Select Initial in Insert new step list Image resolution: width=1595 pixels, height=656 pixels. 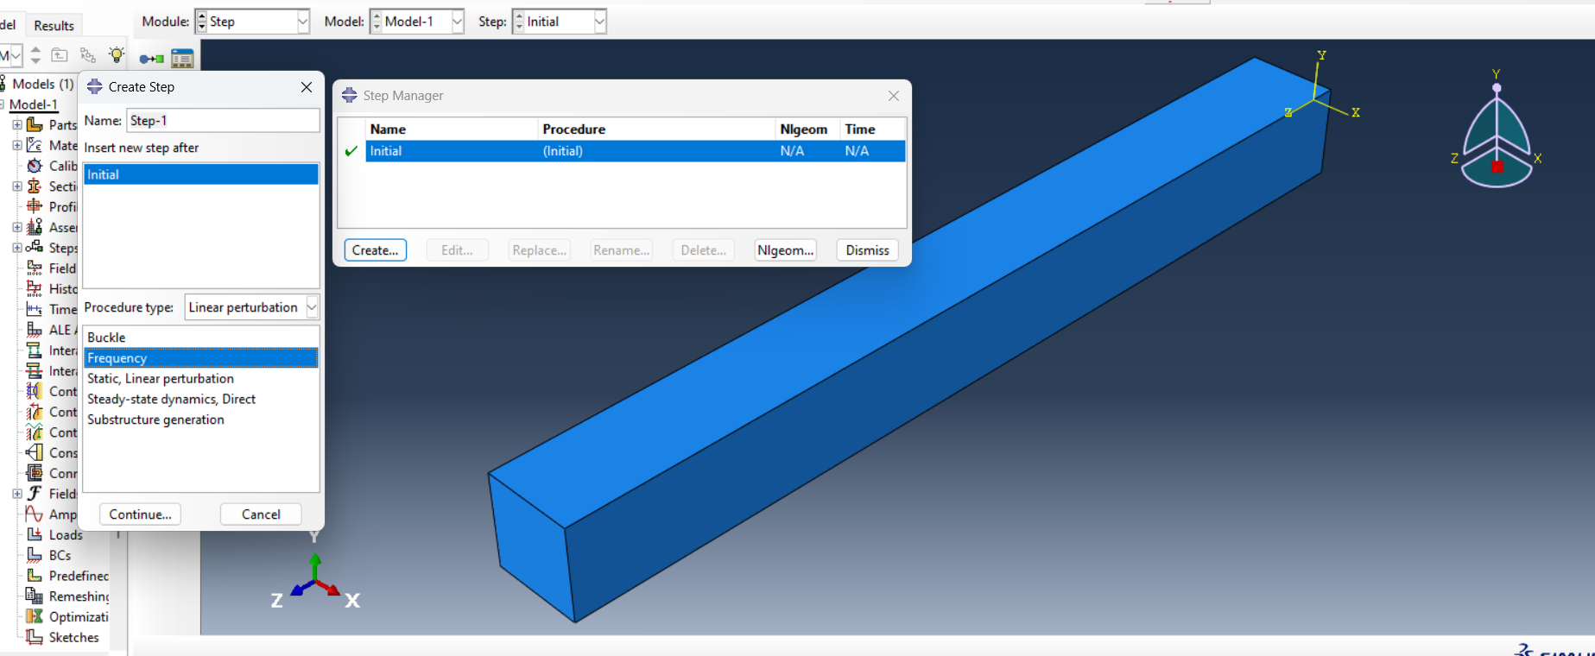[x=200, y=174]
